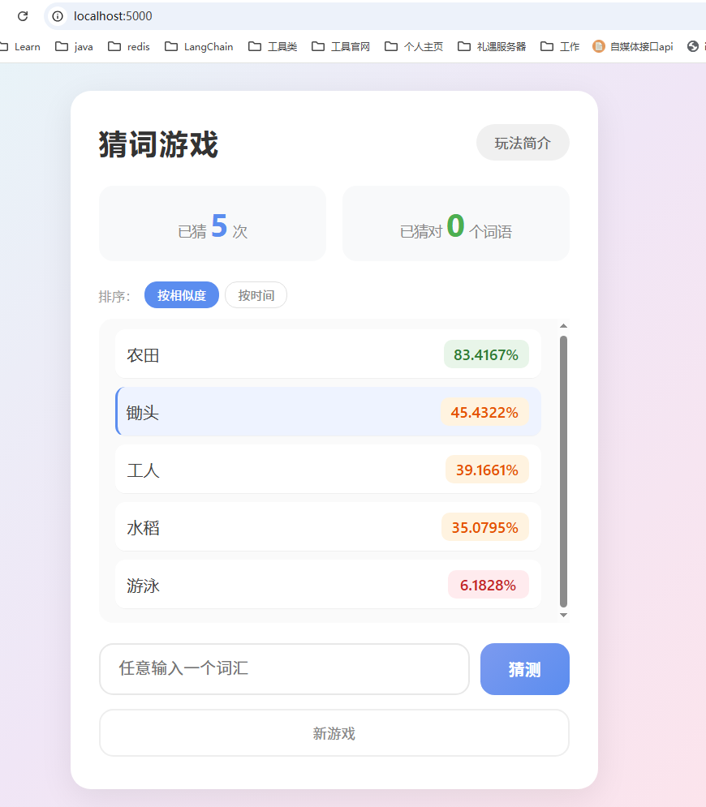The height and width of the screenshot is (807, 706).
Task: Open the globe bookmark at bar's end
Action: click(x=693, y=46)
